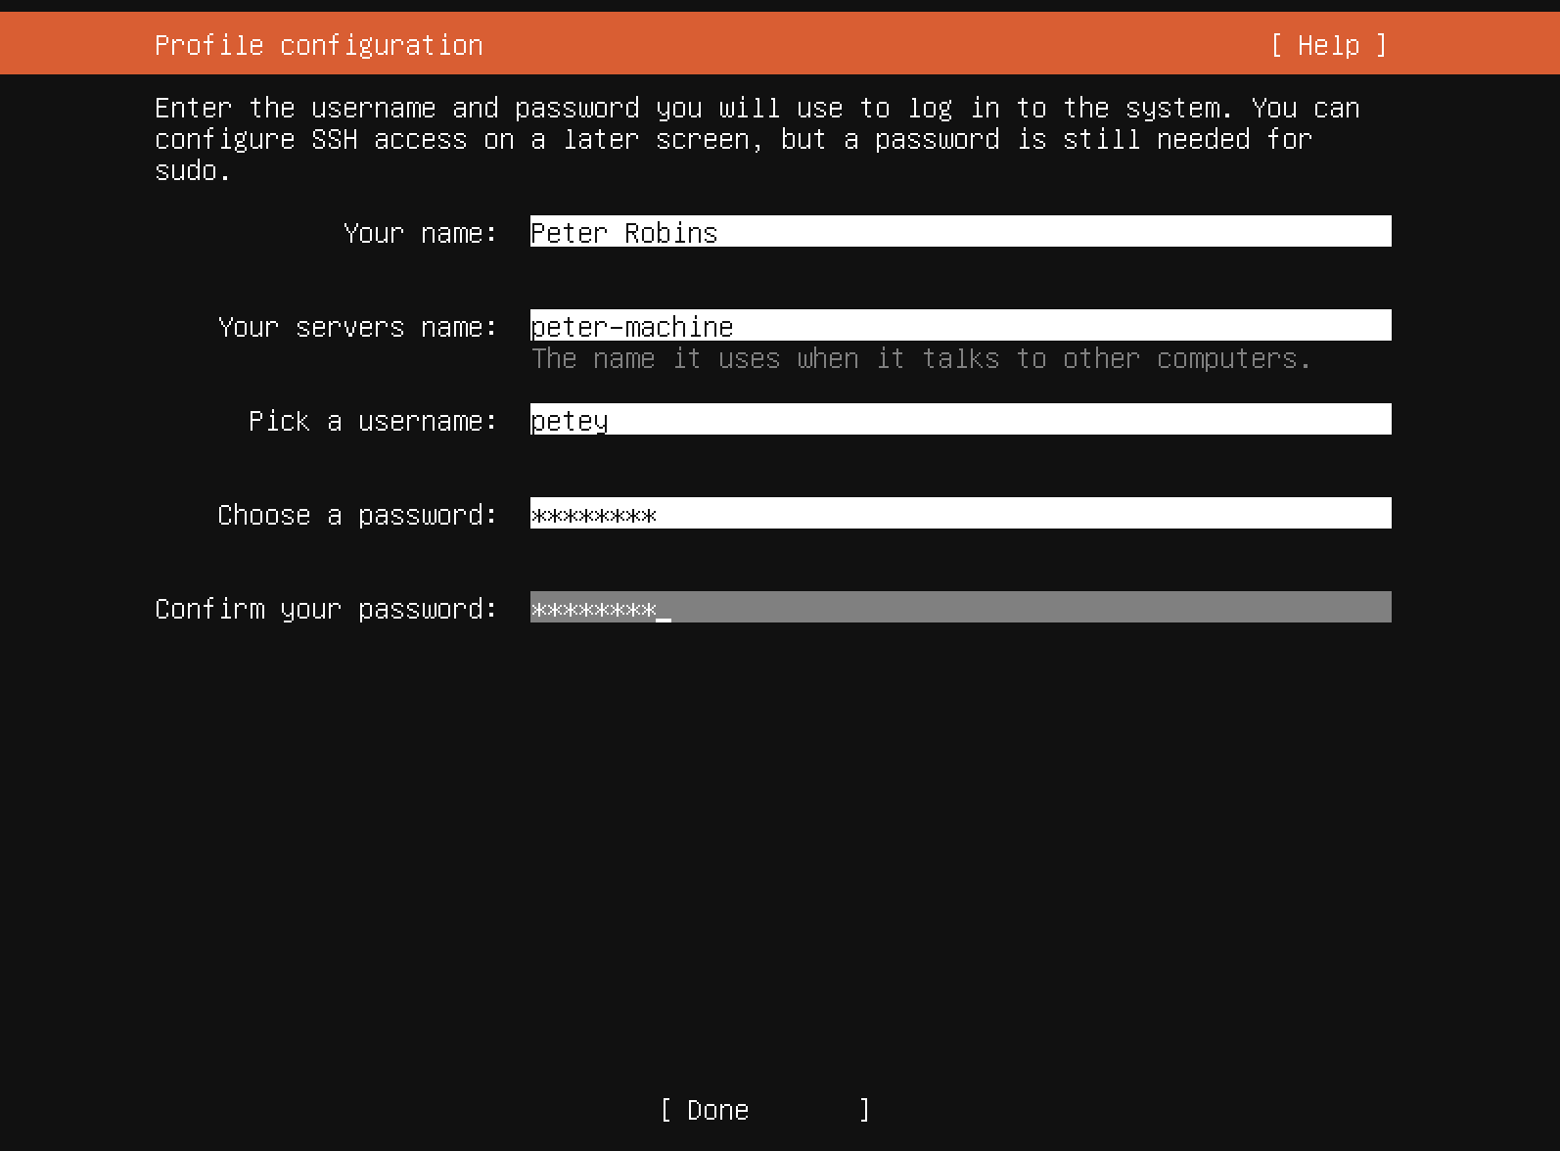Click the Profile configuration title
This screenshot has width=1560, height=1151.
click(x=318, y=45)
